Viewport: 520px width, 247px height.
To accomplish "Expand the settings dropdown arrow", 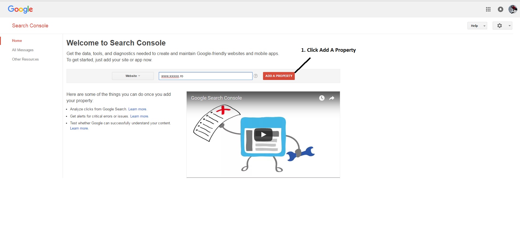I will [509, 26].
